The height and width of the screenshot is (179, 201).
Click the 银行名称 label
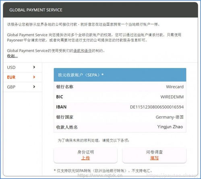[65, 87]
